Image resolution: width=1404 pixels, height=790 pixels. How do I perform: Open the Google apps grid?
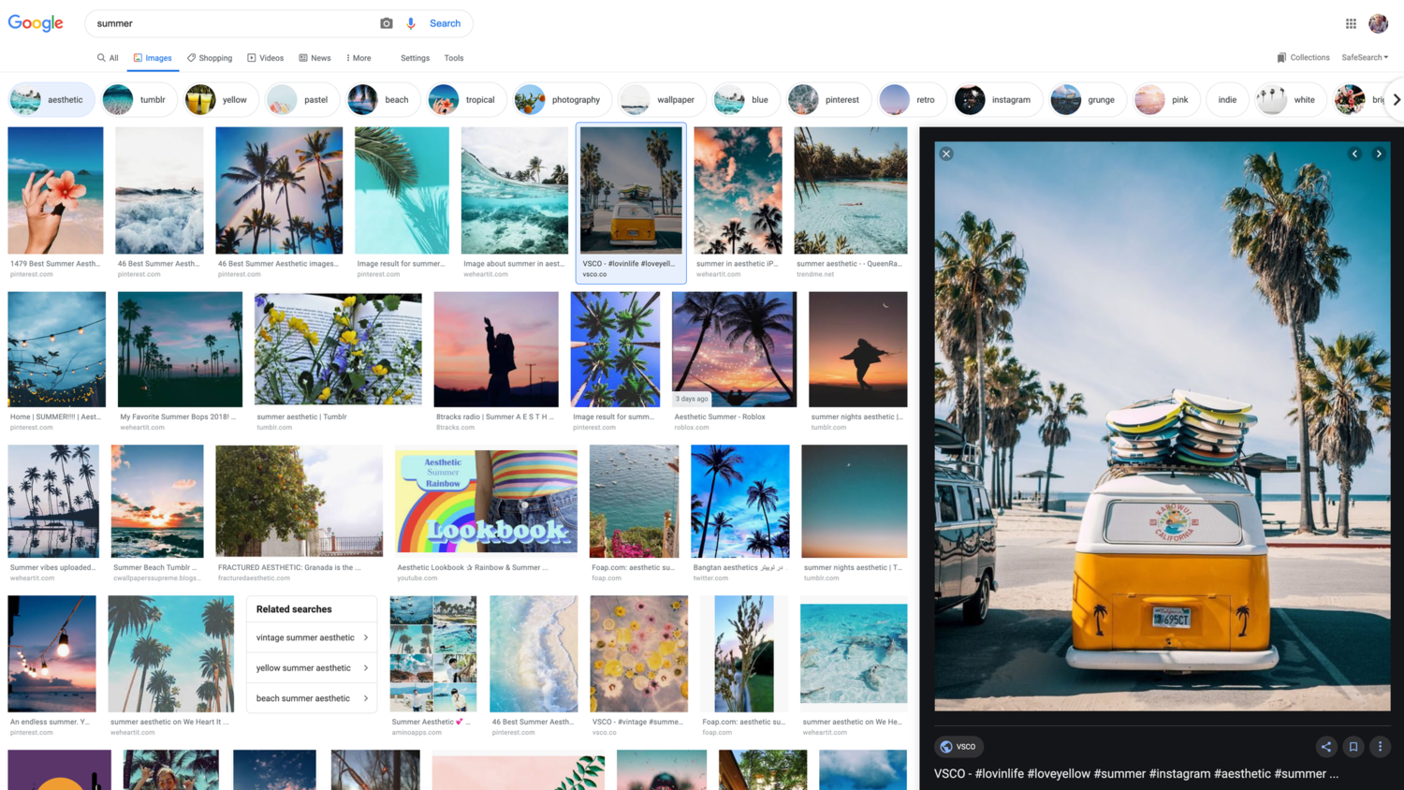pos(1351,23)
